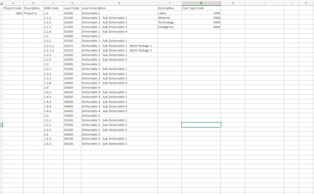Screen dimensions: 314x194
Task: Select the 'Mateiral' cell
Action: [170, 18]
